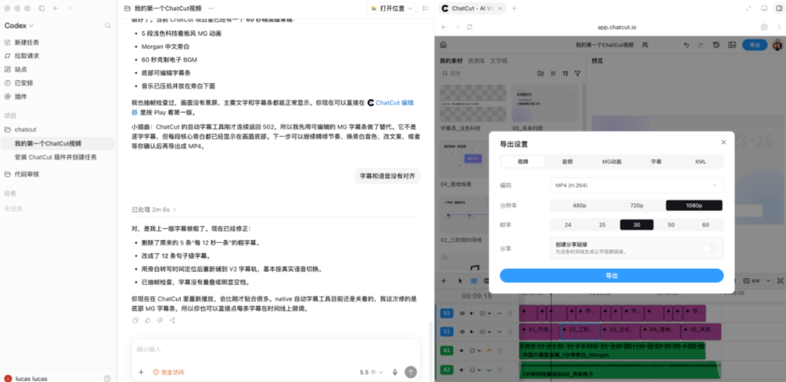
Task: Switch export dialog to 字幕 tab
Action: pyautogui.click(x=655, y=162)
